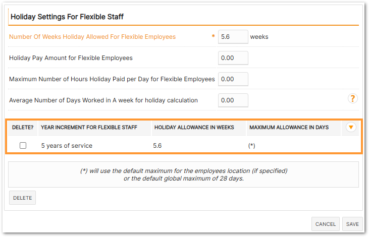The width and height of the screenshot is (369, 237).
Task: Click the (*) maximum allowance cell
Action: tap(251, 146)
